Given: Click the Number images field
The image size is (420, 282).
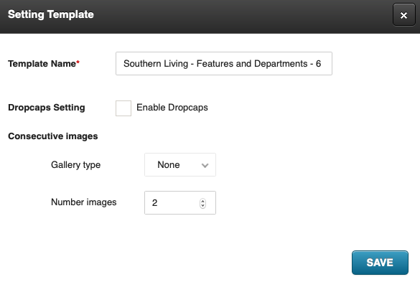Looking at the screenshot, I should pyautogui.click(x=180, y=203).
